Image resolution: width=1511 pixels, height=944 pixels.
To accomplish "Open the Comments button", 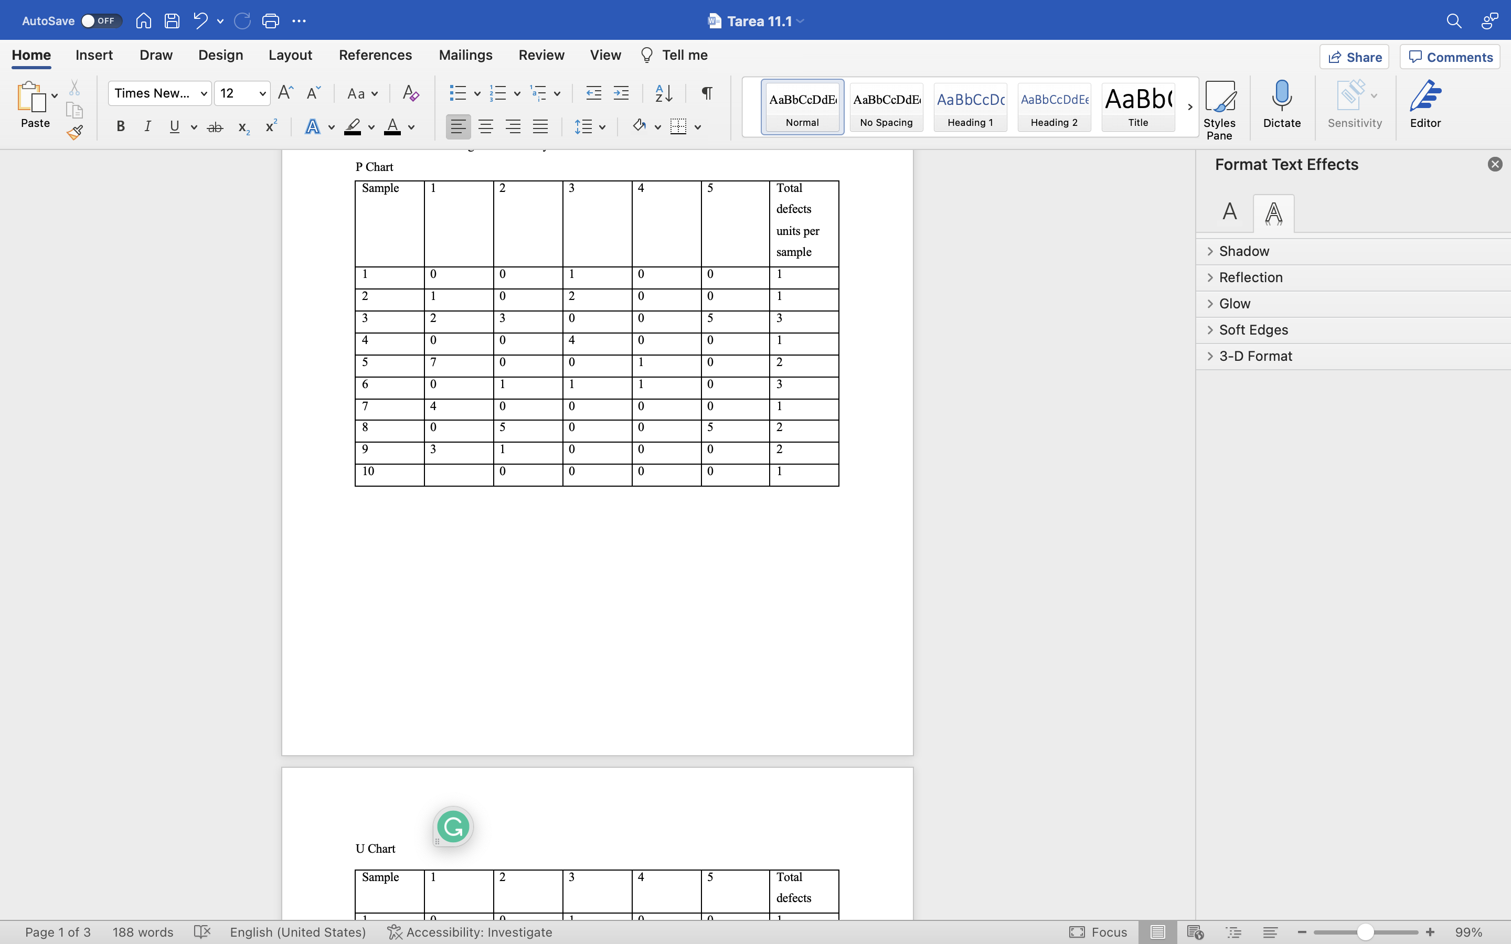I will [1450, 58].
